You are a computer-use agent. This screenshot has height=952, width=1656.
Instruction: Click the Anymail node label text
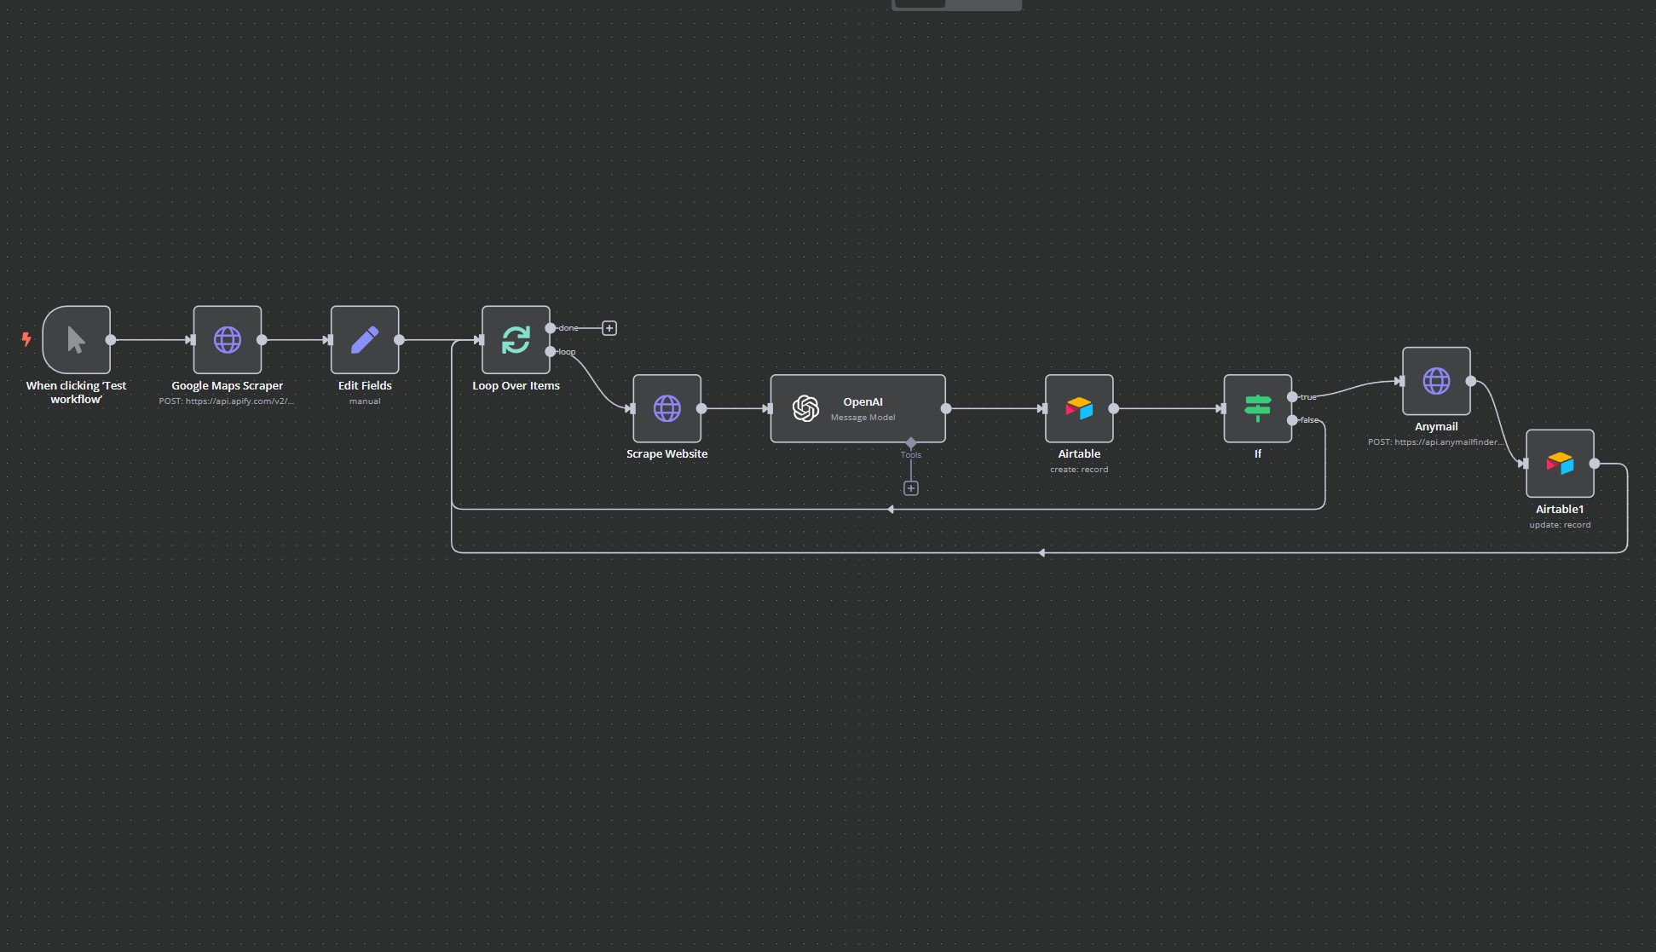coord(1436,427)
